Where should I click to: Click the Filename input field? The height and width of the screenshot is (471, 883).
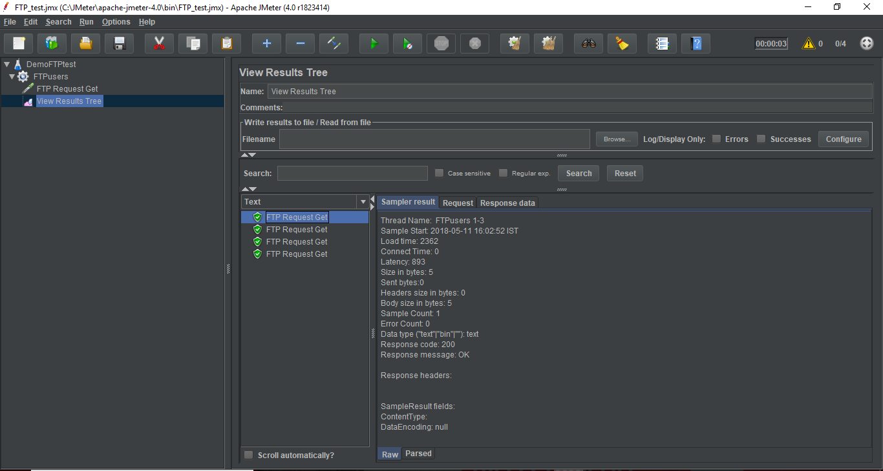(434, 139)
